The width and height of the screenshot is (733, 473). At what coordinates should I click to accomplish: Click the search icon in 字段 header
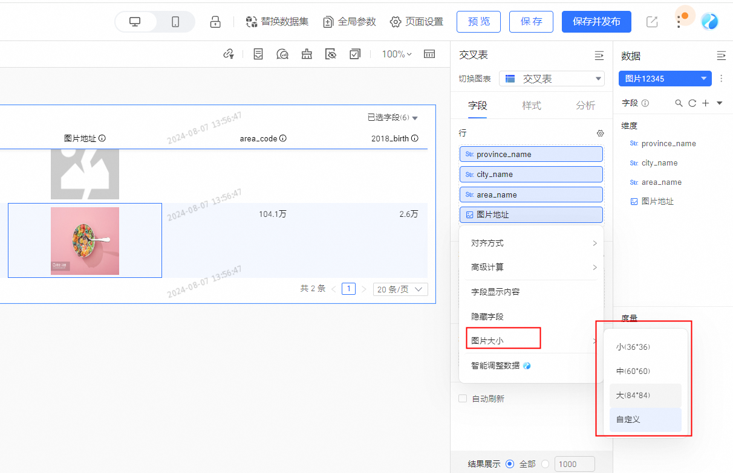coord(679,103)
